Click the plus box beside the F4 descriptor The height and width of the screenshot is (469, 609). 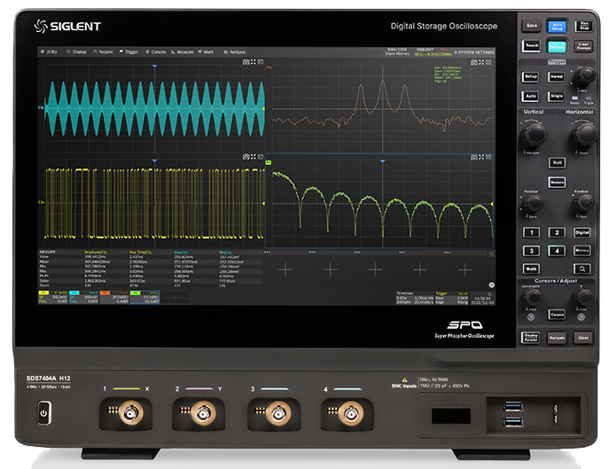176,298
